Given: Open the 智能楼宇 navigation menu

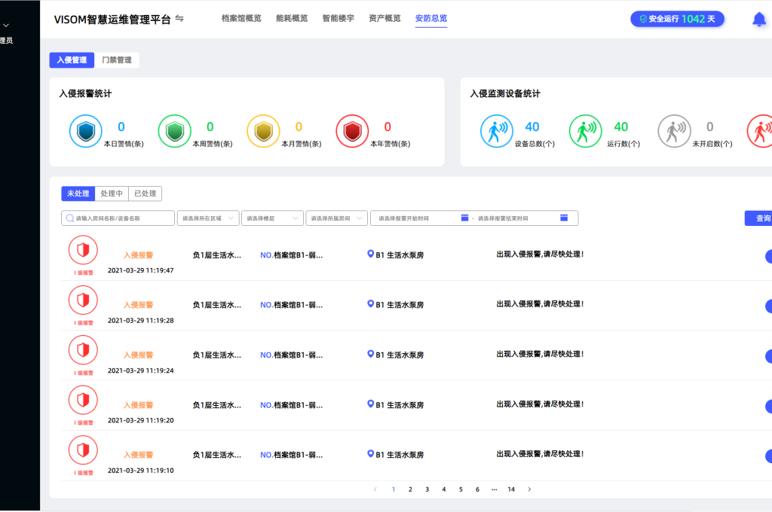Looking at the screenshot, I should 339,18.
